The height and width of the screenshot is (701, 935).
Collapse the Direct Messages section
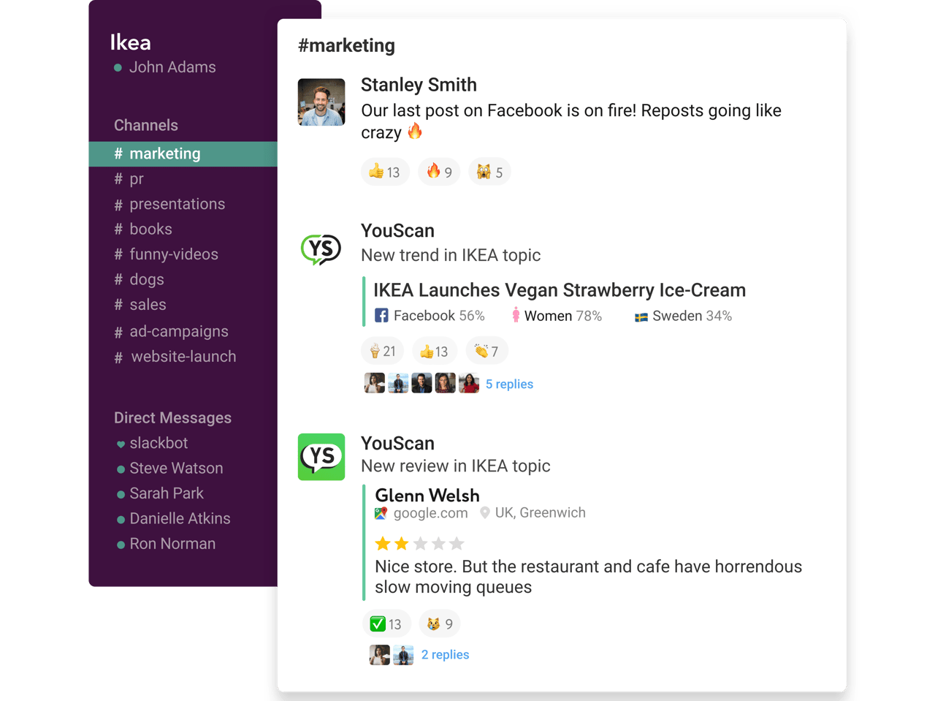(x=172, y=417)
